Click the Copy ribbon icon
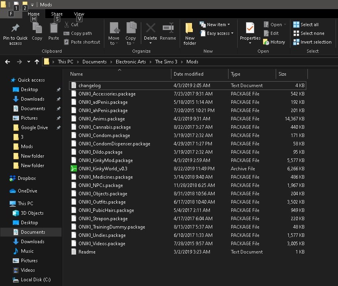Viewport: 338px width, 286px height. 37,28
